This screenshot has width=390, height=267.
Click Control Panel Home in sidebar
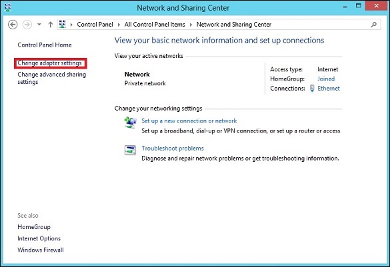[x=45, y=45]
